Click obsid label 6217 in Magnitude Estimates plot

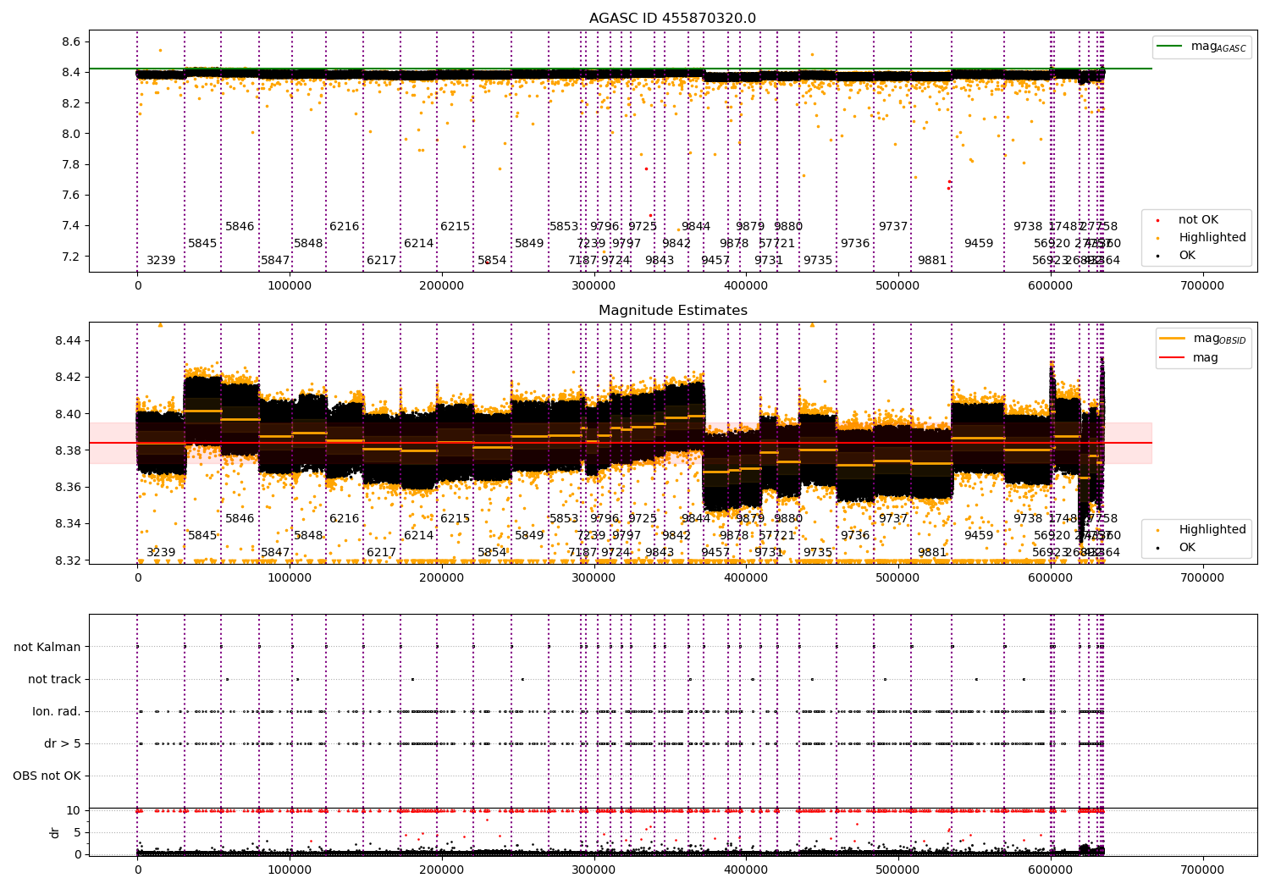[382, 552]
